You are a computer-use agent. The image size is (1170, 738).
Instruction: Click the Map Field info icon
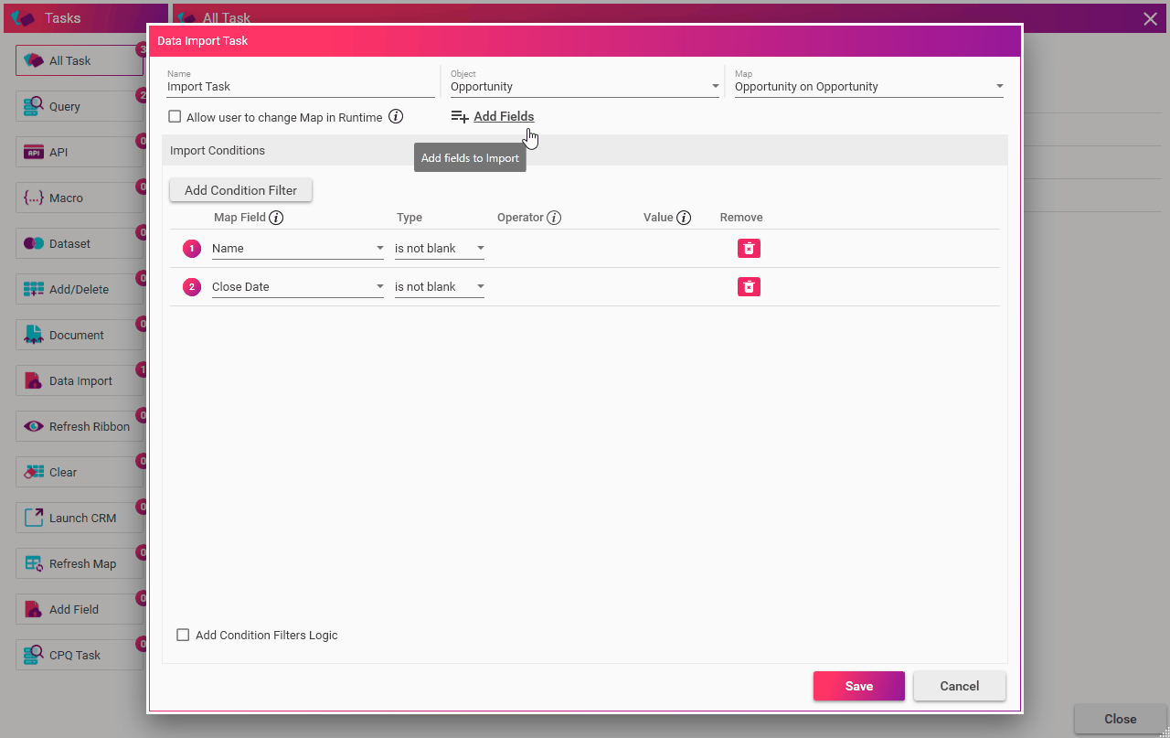276,218
